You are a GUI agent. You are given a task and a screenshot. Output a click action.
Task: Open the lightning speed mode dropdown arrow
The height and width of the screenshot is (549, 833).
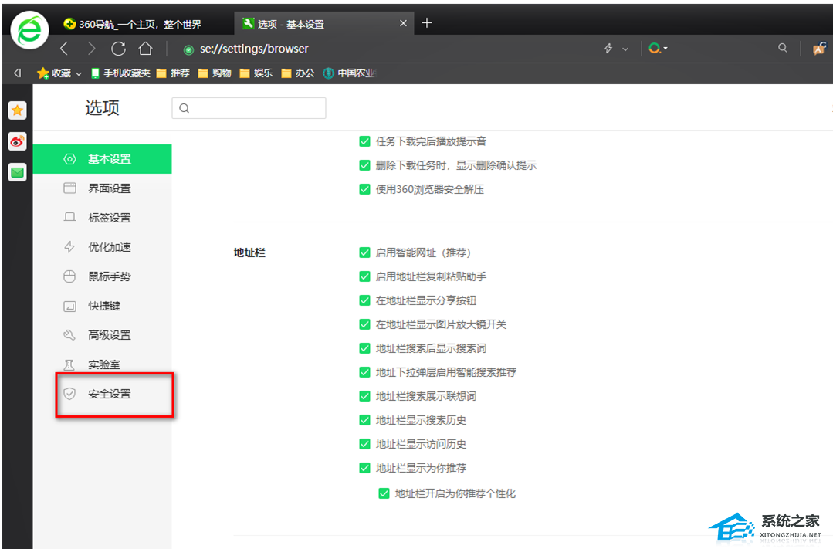625,49
